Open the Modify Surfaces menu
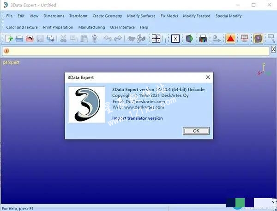Image resolution: width=277 pixels, height=211 pixels. pyautogui.click(x=141, y=16)
